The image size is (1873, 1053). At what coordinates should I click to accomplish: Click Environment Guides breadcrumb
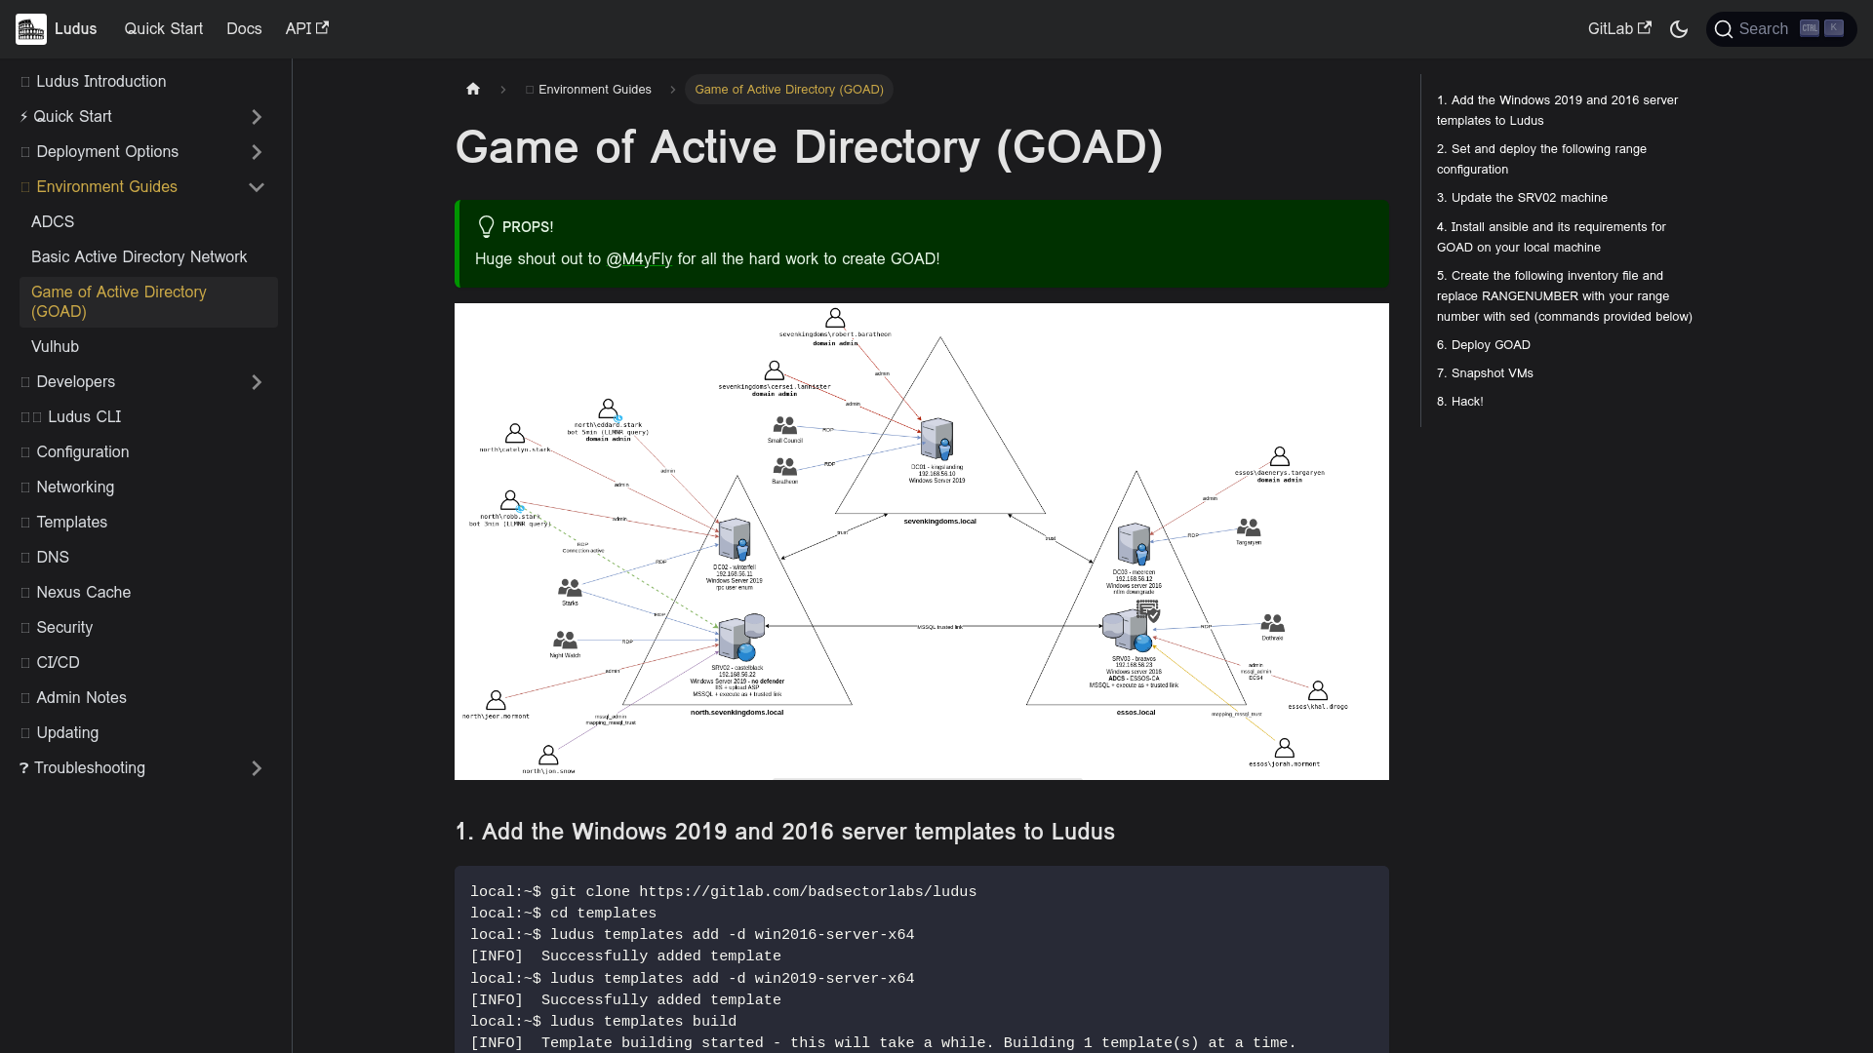[588, 90]
